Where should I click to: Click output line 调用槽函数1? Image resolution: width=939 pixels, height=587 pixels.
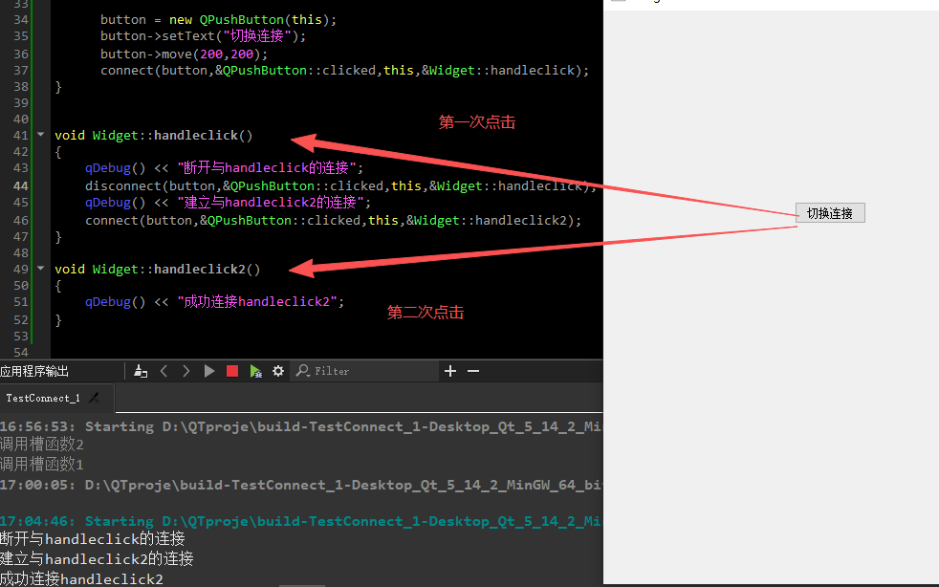pyautogui.click(x=42, y=464)
